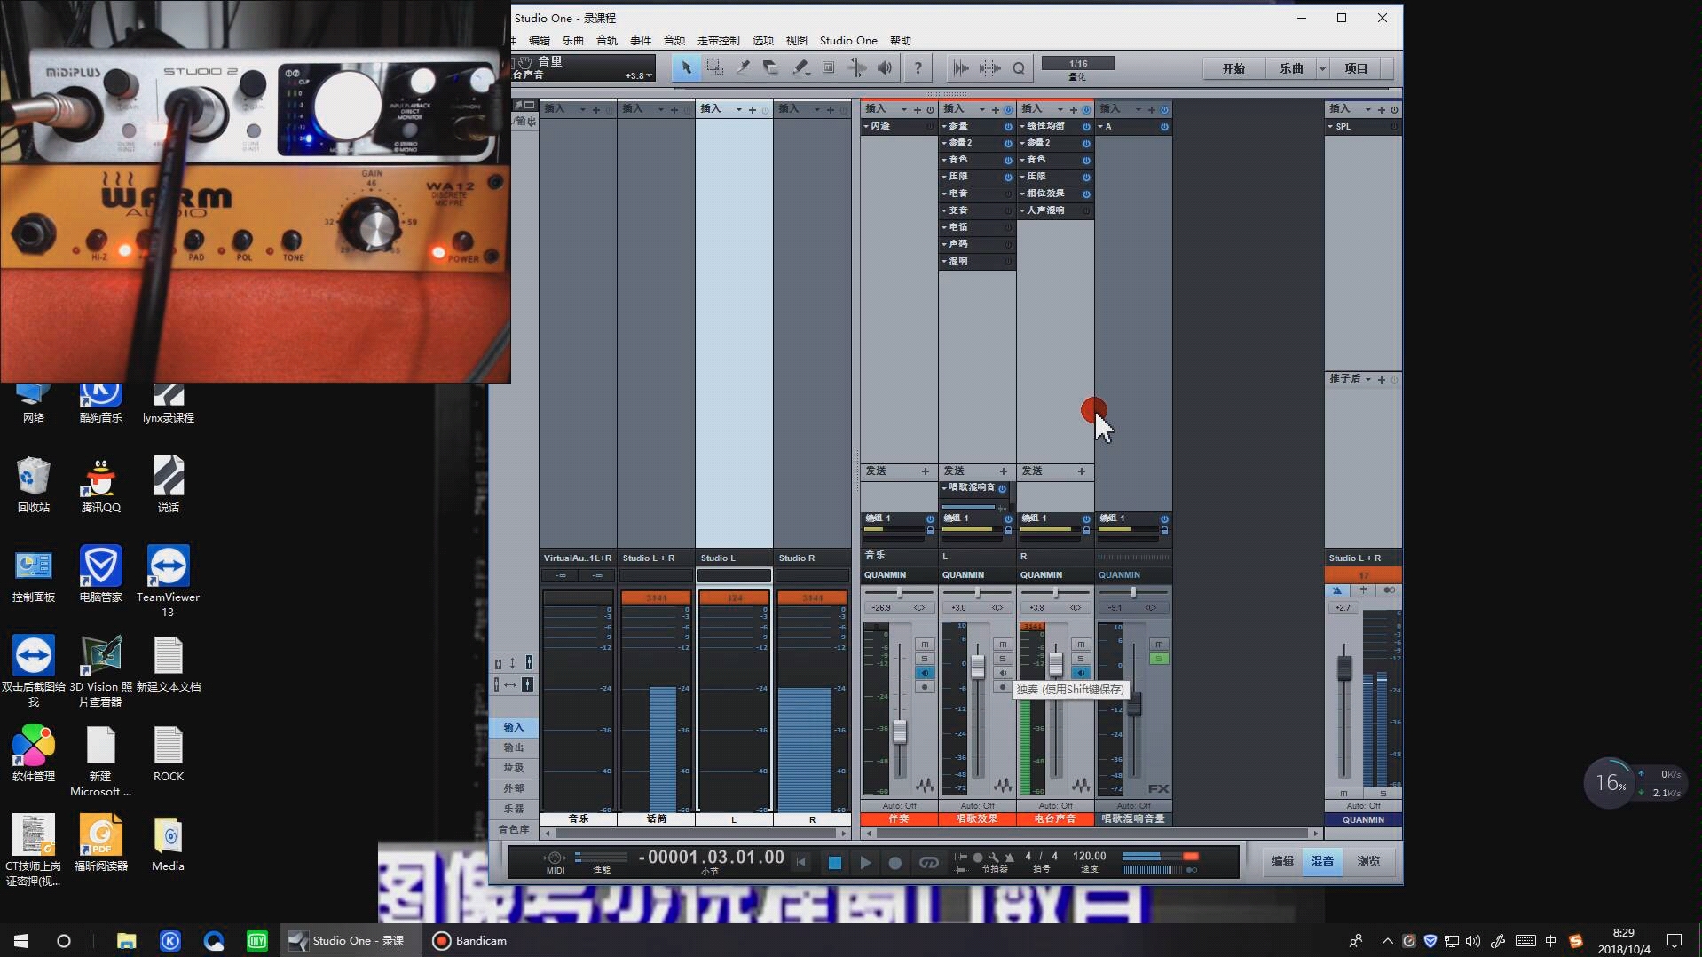The height and width of the screenshot is (957, 1702).
Task: Activate the split tool in the toolbar
Action: [743, 67]
